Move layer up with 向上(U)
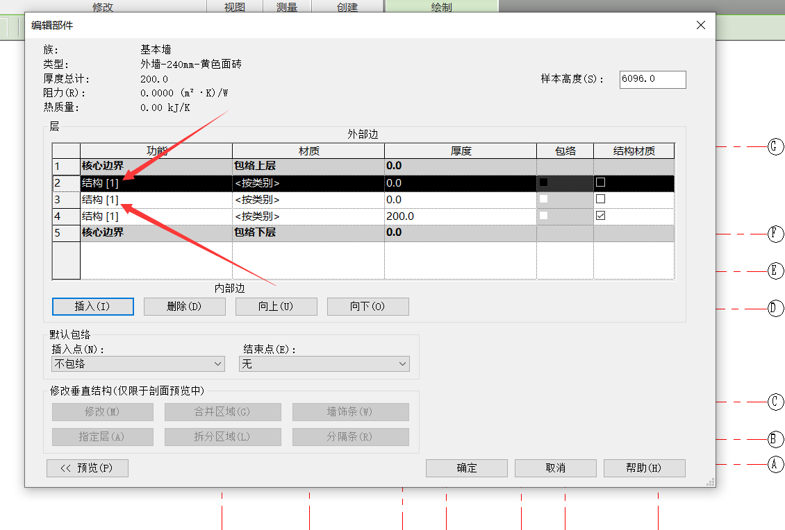The image size is (785, 530). [x=276, y=306]
